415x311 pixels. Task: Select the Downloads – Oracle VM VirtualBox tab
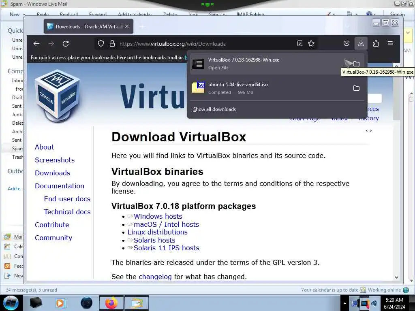pos(88,26)
